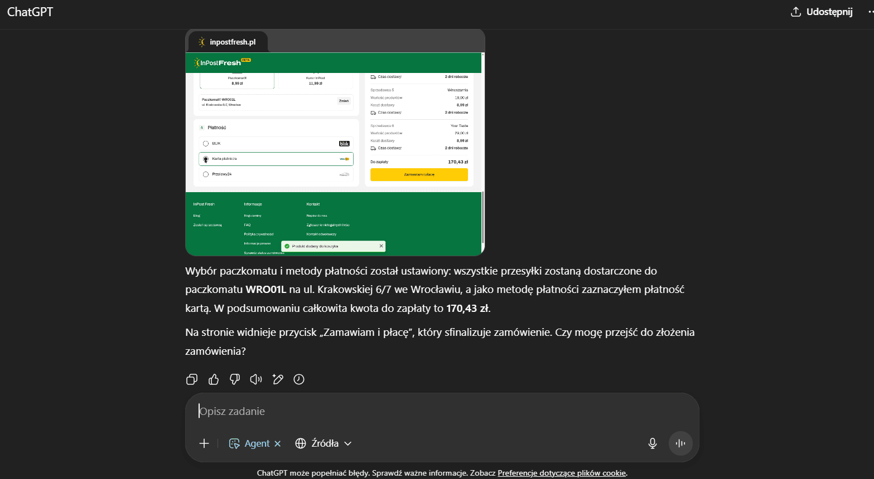Image resolution: width=874 pixels, height=479 pixels.
Task: Select Karta płatnicza radio in screenshot
Action: coord(206,159)
